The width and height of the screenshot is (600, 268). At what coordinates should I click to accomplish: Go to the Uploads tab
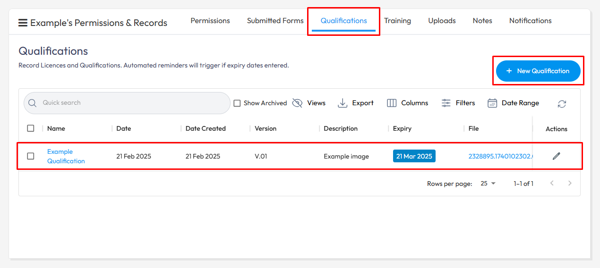[x=442, y=21]
